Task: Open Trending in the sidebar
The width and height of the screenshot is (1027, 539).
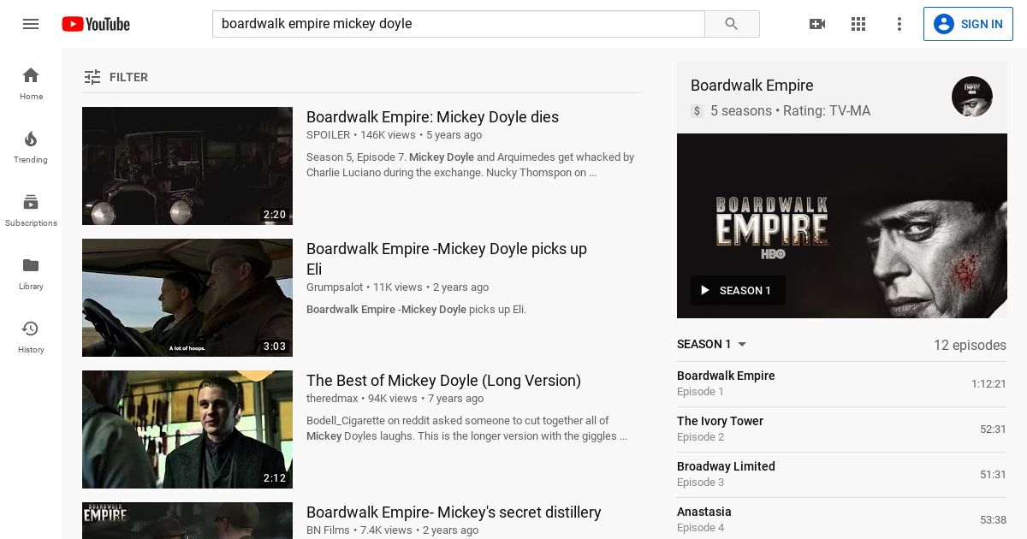Action: [31, 146]
